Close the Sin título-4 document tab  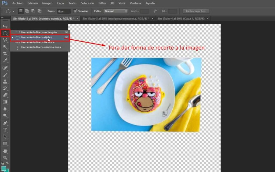tap(208, 18)
